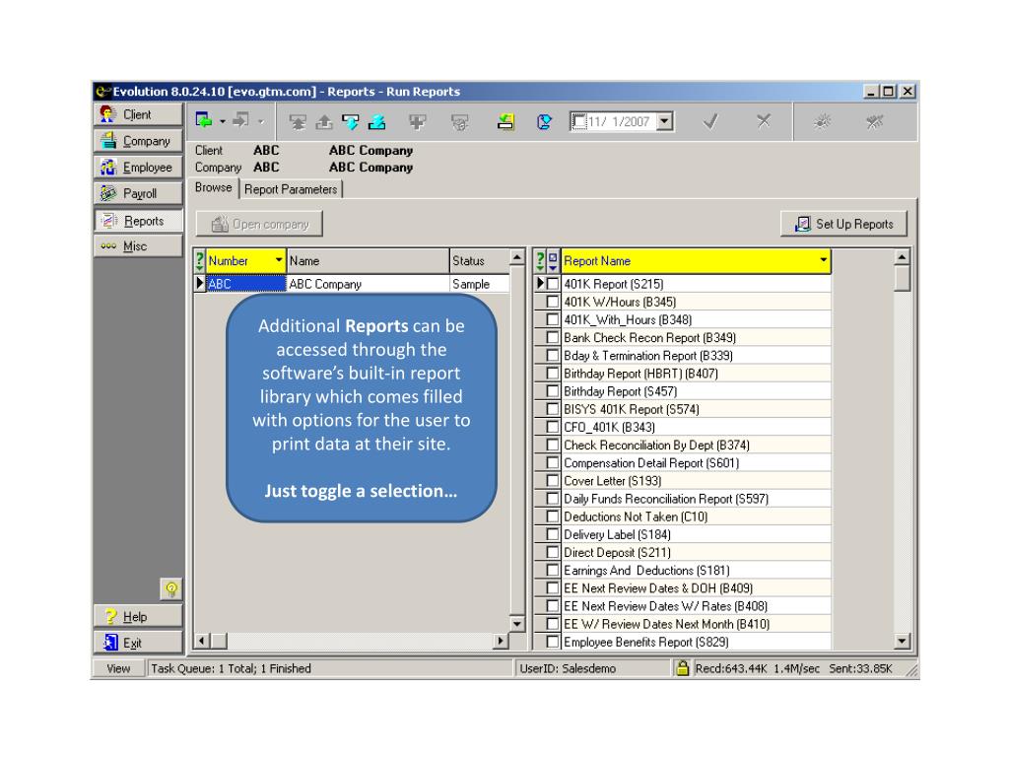Click the checkmark post changes icon

(x=710, y=121)
